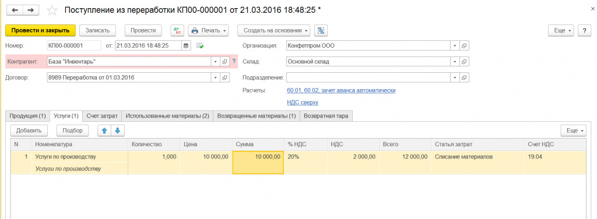This screenshot has width=597, height=219.
Task: Switch to the Продукция (1) tab
Action: pyautogui.click(x=27, y=116)
